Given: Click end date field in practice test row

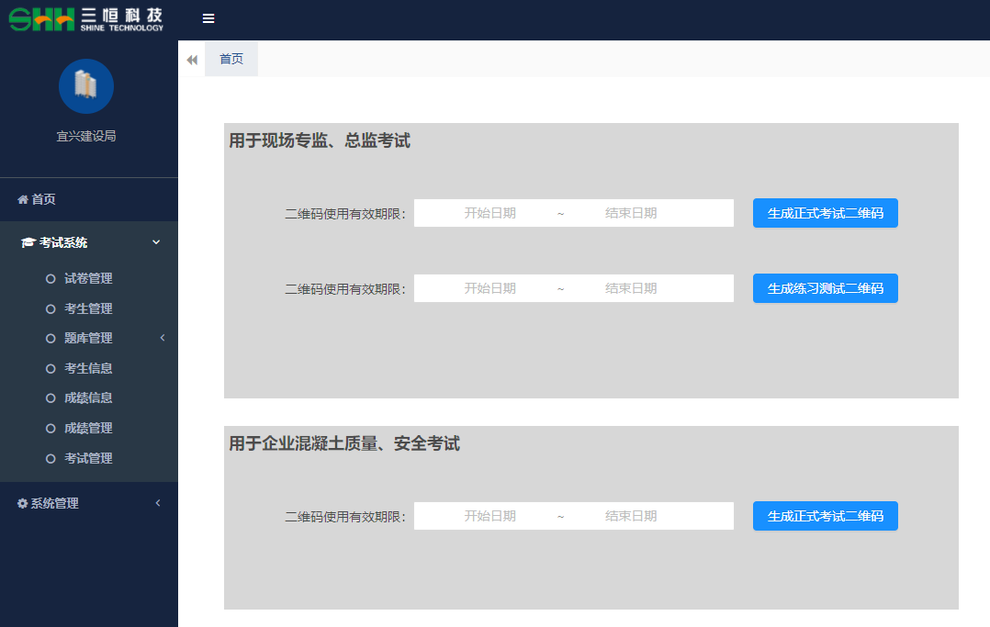Looking at the screenshot, I should pos(631,288).
